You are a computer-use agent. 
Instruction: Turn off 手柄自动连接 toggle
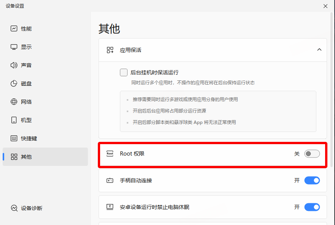pyautogui.click(x=312, y=180)
